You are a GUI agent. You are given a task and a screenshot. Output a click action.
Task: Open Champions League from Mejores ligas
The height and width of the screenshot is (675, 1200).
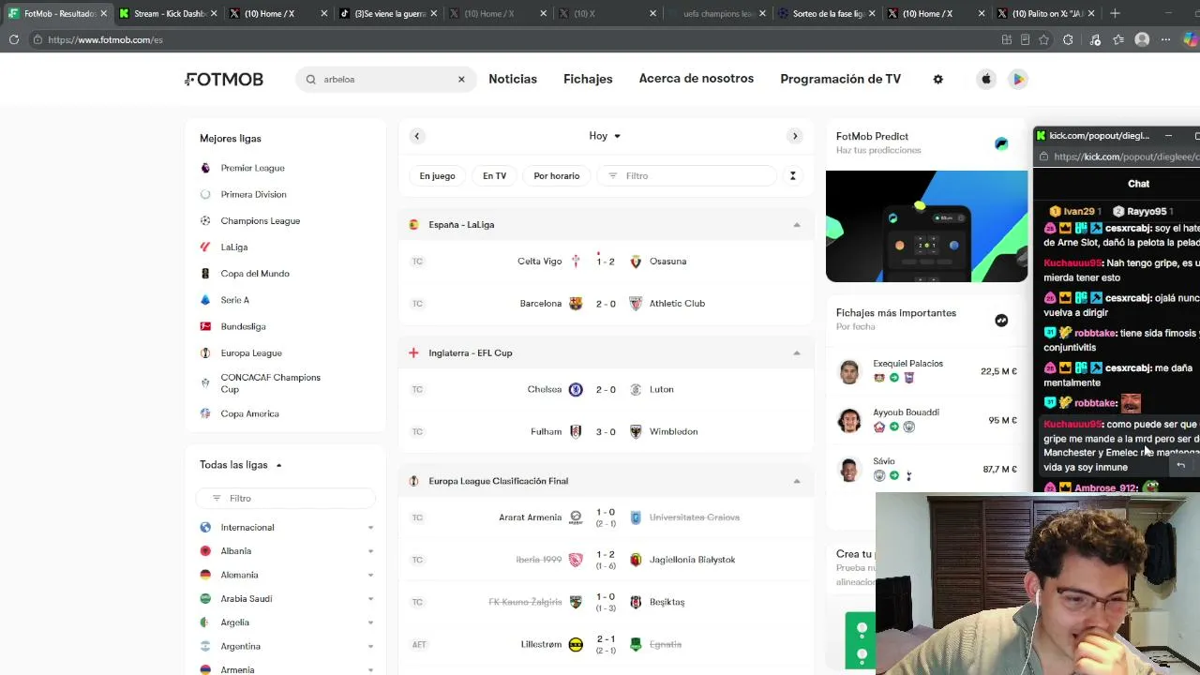coord(260,221)
